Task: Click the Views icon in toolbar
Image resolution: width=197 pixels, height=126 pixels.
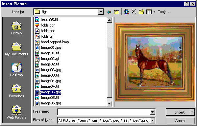Action: point(149,12)
